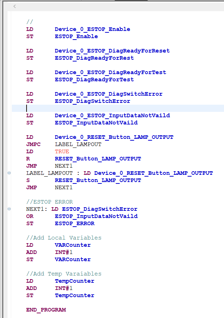The height and width of the screenshot is (318, 224).
Task: Click RESET_Button_LAMP_OUTPUT after R instruction
Action: pos(98,159)
